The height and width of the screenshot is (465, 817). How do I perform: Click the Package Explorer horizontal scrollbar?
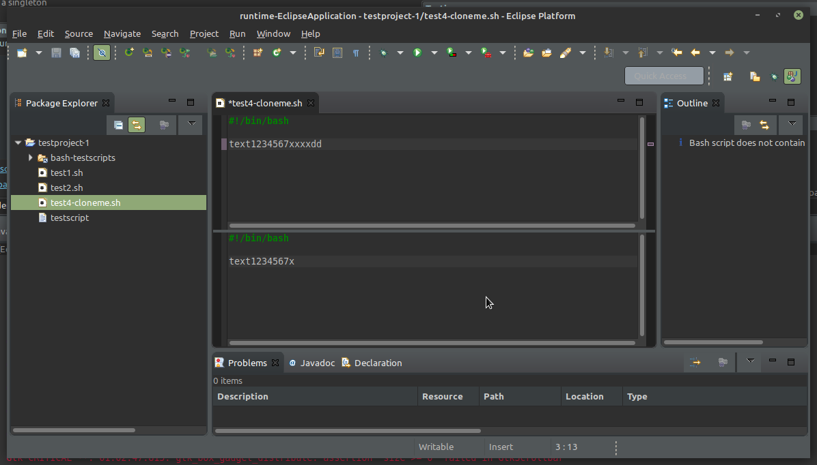pos(74,430)
